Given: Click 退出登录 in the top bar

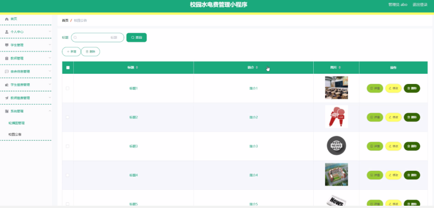Looking at the screenshot, I should click(x=420, y=5).
